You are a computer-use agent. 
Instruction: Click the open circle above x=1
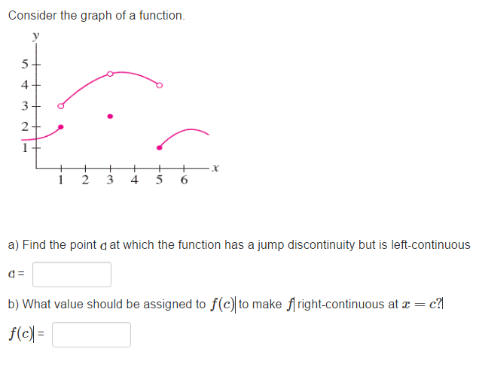(x=61, y=106)
